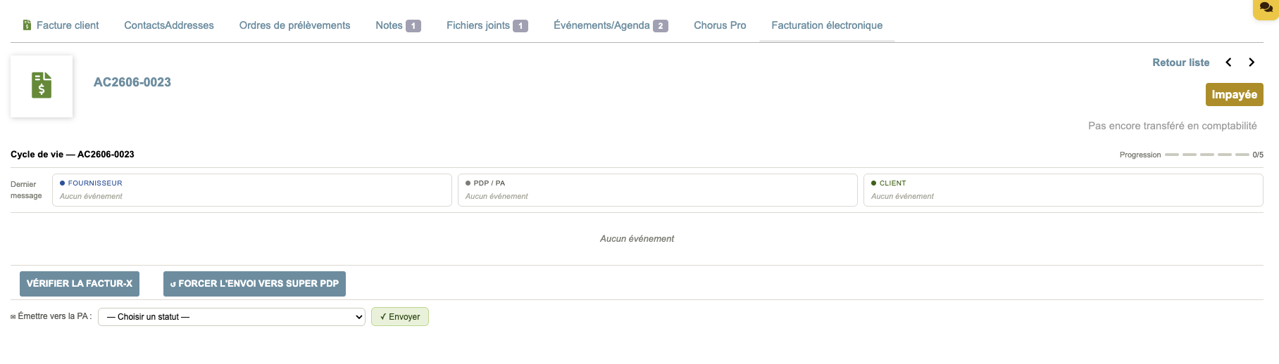Open the Choisir un statut dropdown

232,317
